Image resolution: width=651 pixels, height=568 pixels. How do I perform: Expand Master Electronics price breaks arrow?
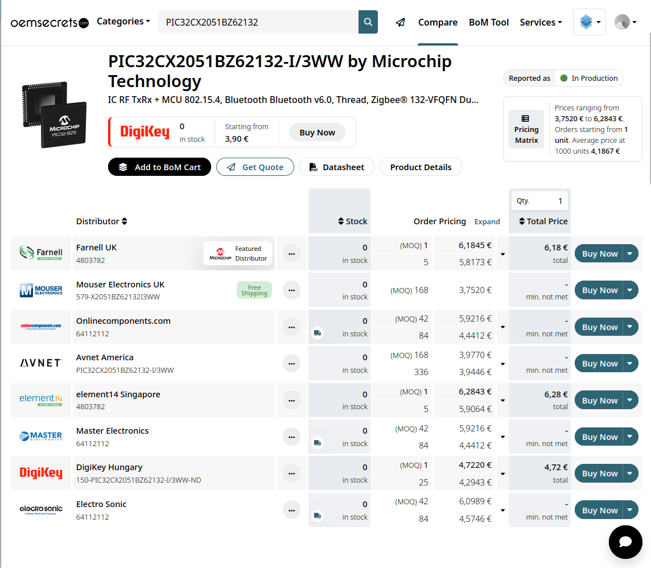tap(502, 437)
